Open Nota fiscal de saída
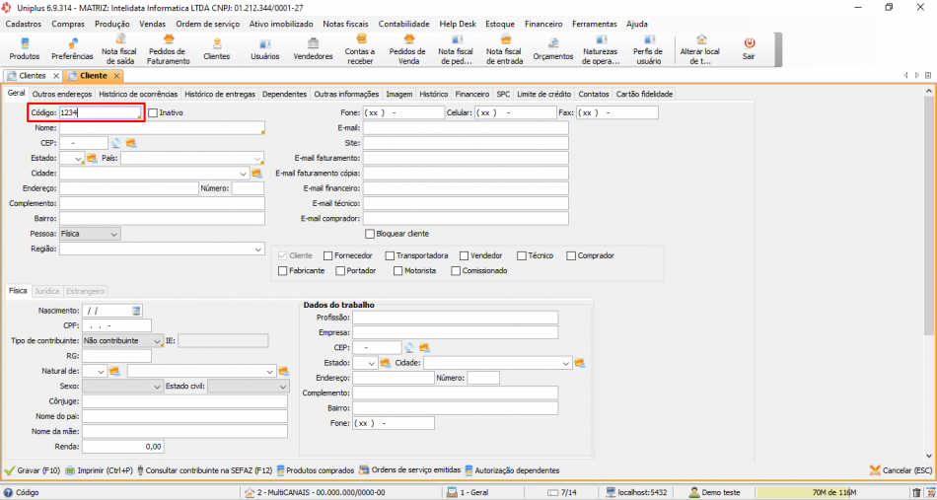Screen dimensions: 937x500 tap(119, 49)
